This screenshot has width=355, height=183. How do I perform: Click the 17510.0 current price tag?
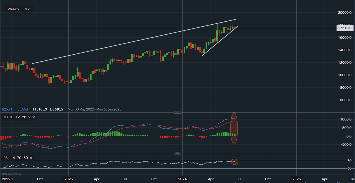345,28
